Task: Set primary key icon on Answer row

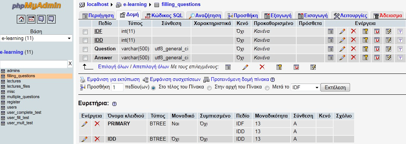Action: pos(365,58)
